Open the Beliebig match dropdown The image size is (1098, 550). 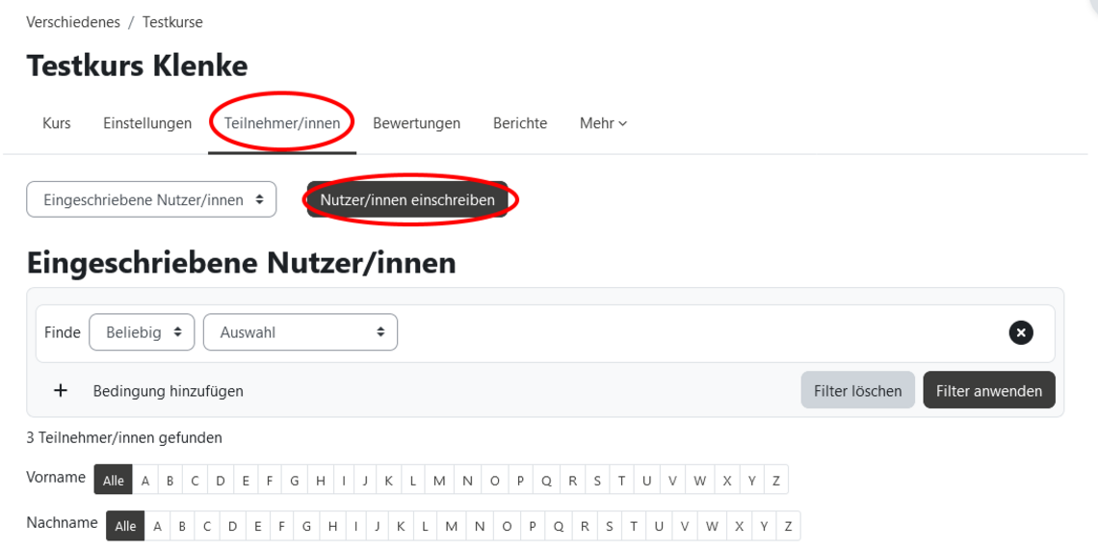142,332
